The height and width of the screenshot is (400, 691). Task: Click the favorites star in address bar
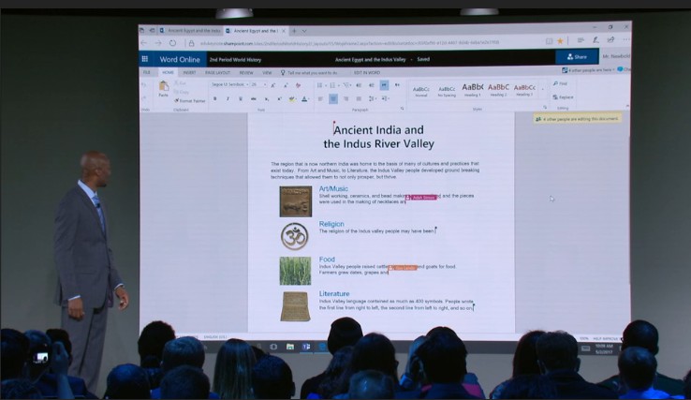click(x=560, y=41)
